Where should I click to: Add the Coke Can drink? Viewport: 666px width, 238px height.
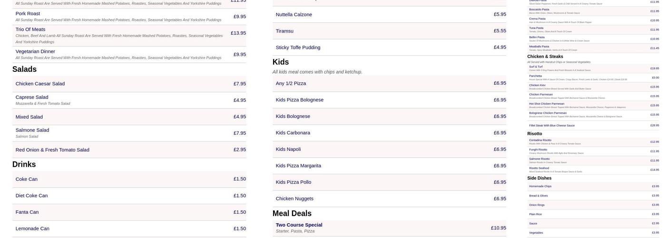coord(27,179)
